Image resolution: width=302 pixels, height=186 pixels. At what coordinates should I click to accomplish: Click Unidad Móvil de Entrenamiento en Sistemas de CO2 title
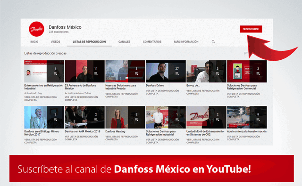[x=205, y=133]
